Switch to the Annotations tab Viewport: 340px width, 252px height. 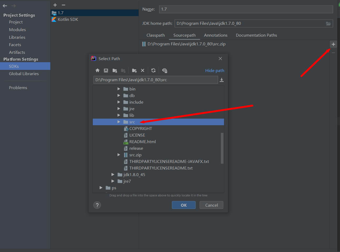point(216,35)
